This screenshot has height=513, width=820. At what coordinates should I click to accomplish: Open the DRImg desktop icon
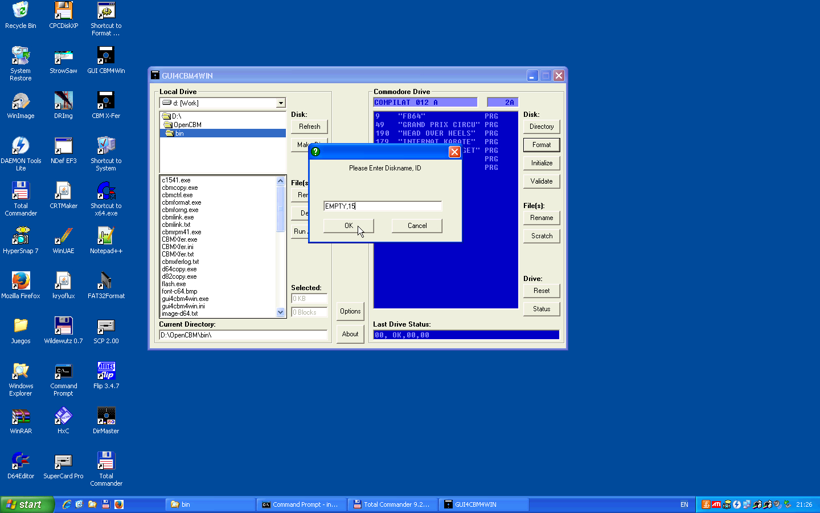click(x=63, y=105)
